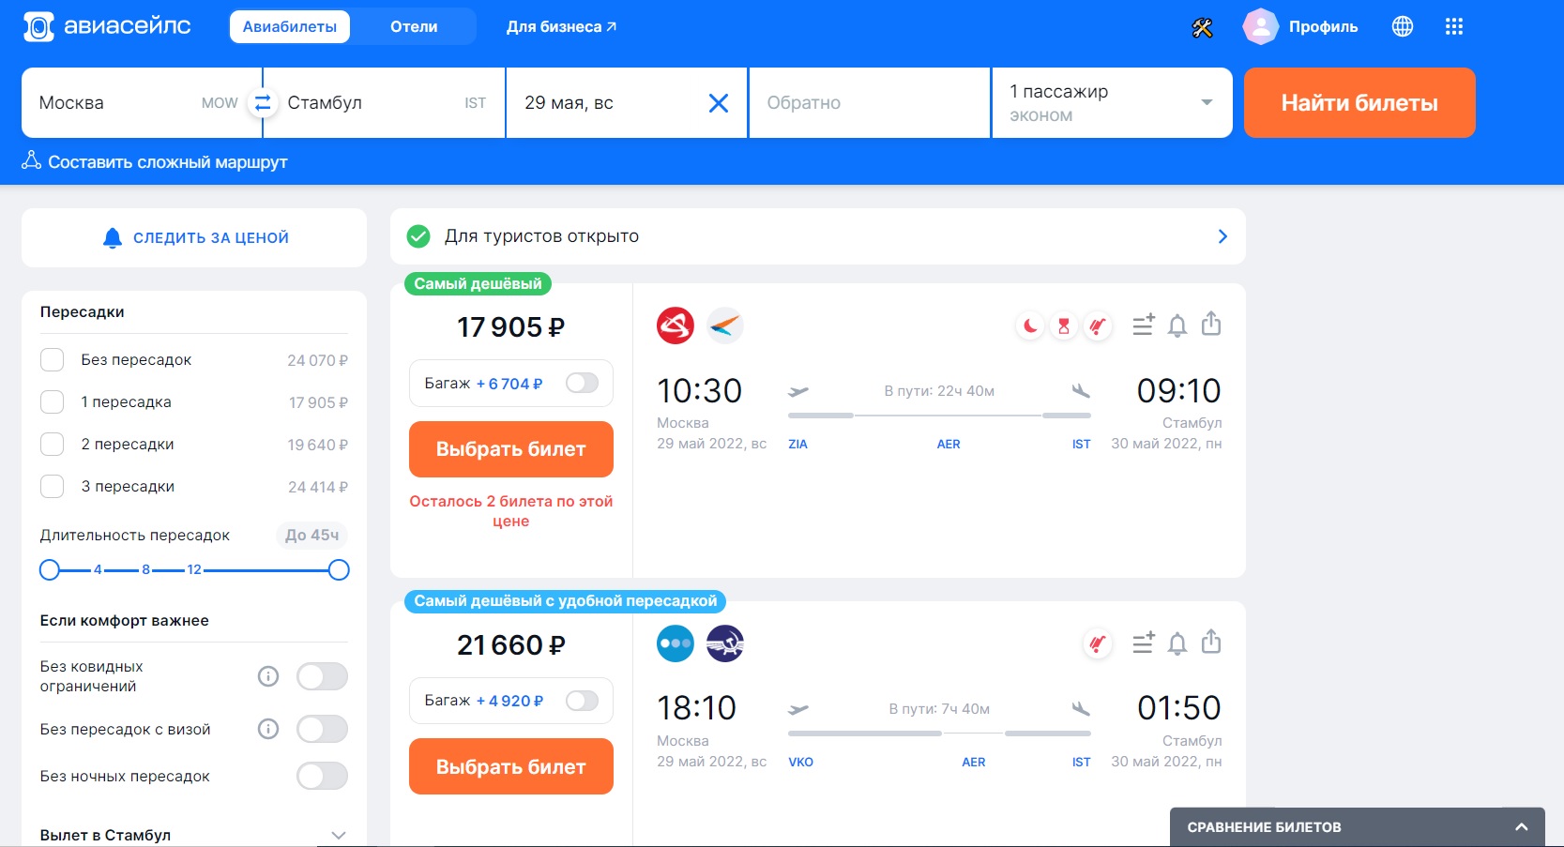Image resolution: width=1564 pixels, height=847 pixels.
Task: Clear the 29 мая departure date
Action: tap(719, 103)
